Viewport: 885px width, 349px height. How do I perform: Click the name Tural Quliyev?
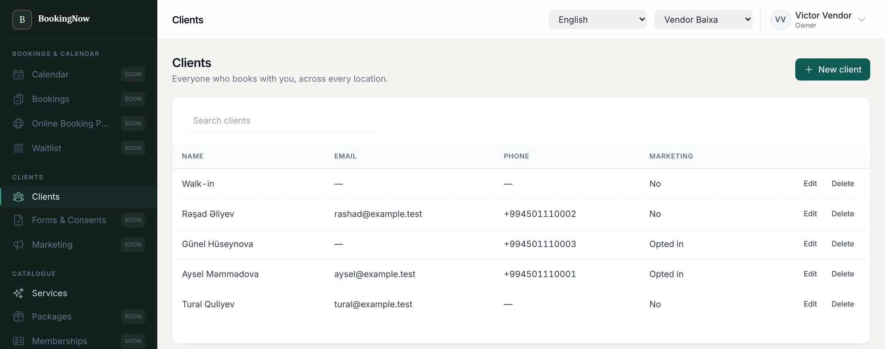click(208, 304)
